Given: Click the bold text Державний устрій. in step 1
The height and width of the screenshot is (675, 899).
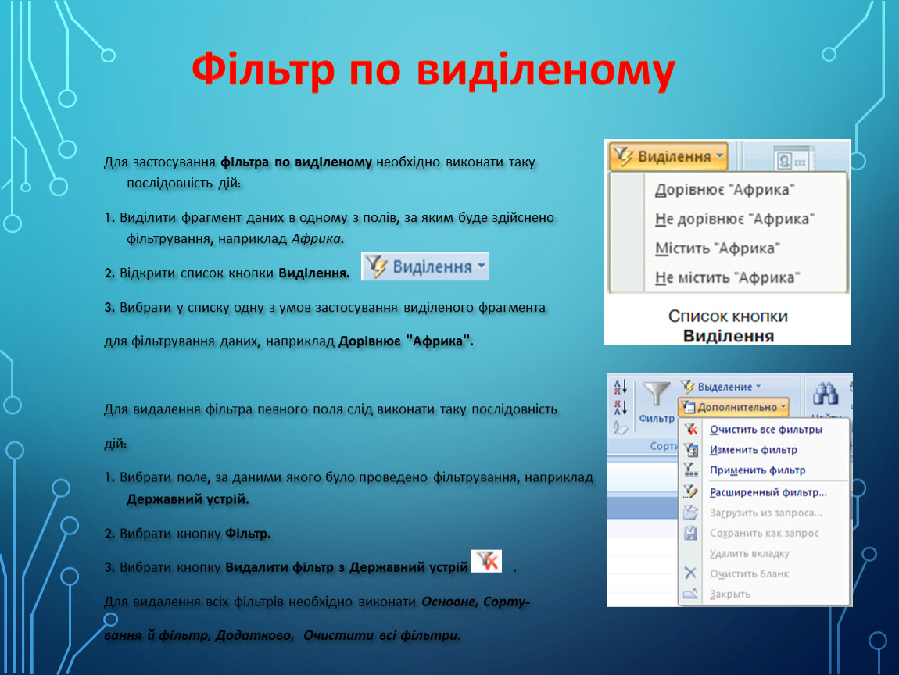Looking at the screenshot, I should 188,499.
